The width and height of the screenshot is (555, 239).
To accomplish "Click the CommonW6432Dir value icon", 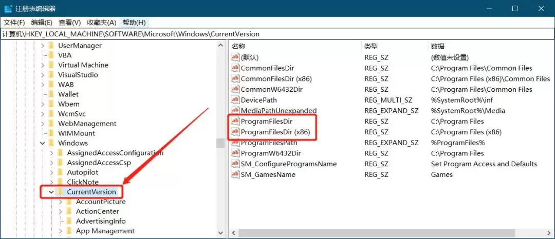I will pyautogui.click(x=235, y=89).
